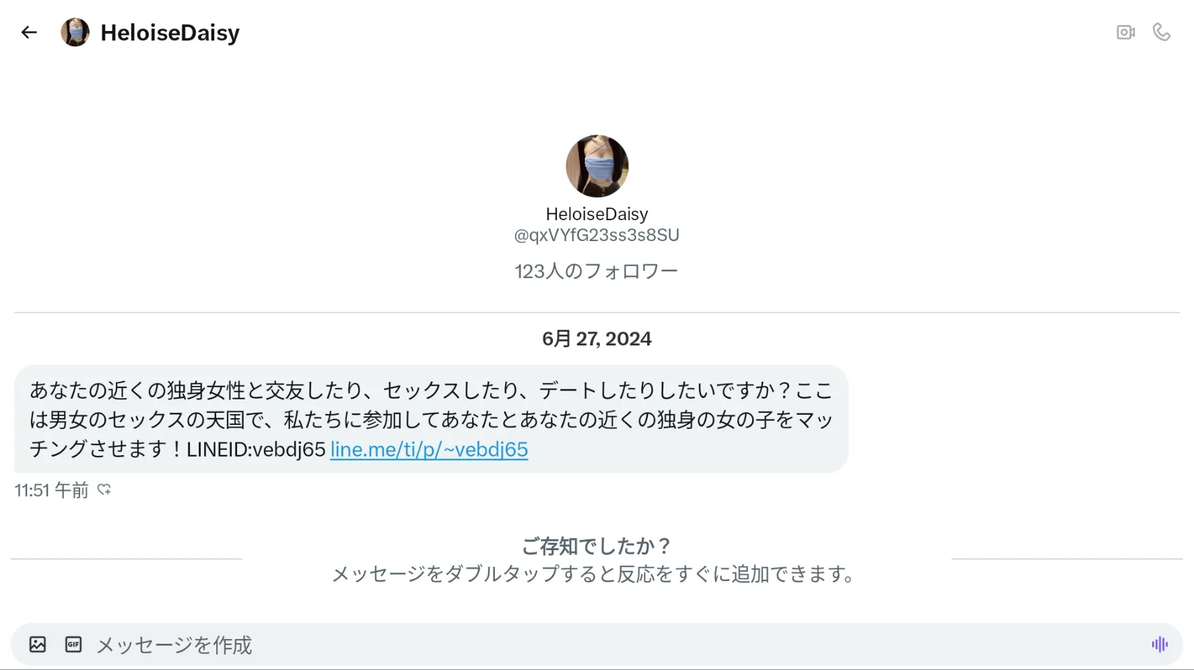Add a reaction to the 11:51 message

click(104, 490)
